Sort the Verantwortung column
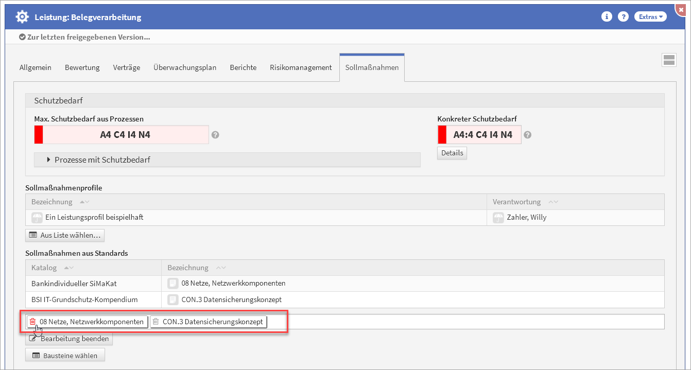 click(x=553, y=202)
